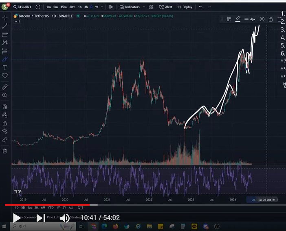This screenshot has width=286, height=231.
Task: Select the 5m interval
Action: click(x=56, y=7)
